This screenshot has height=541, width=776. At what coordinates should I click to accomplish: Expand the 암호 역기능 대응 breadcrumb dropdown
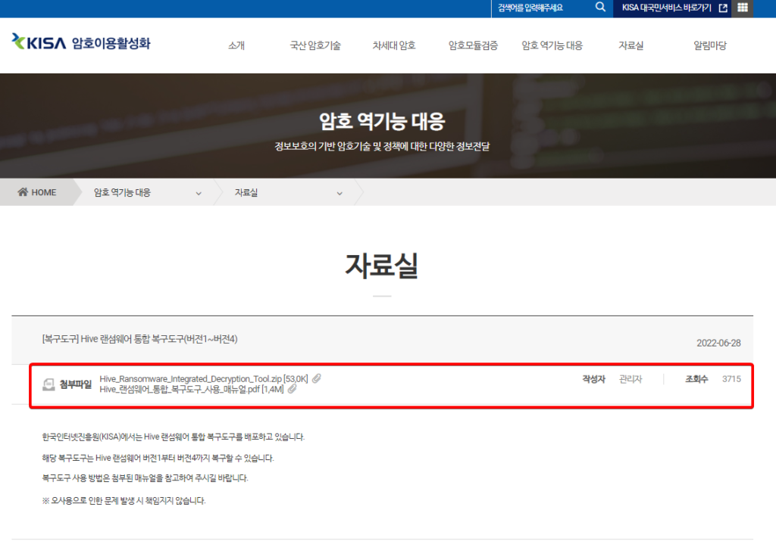(199, 193)
